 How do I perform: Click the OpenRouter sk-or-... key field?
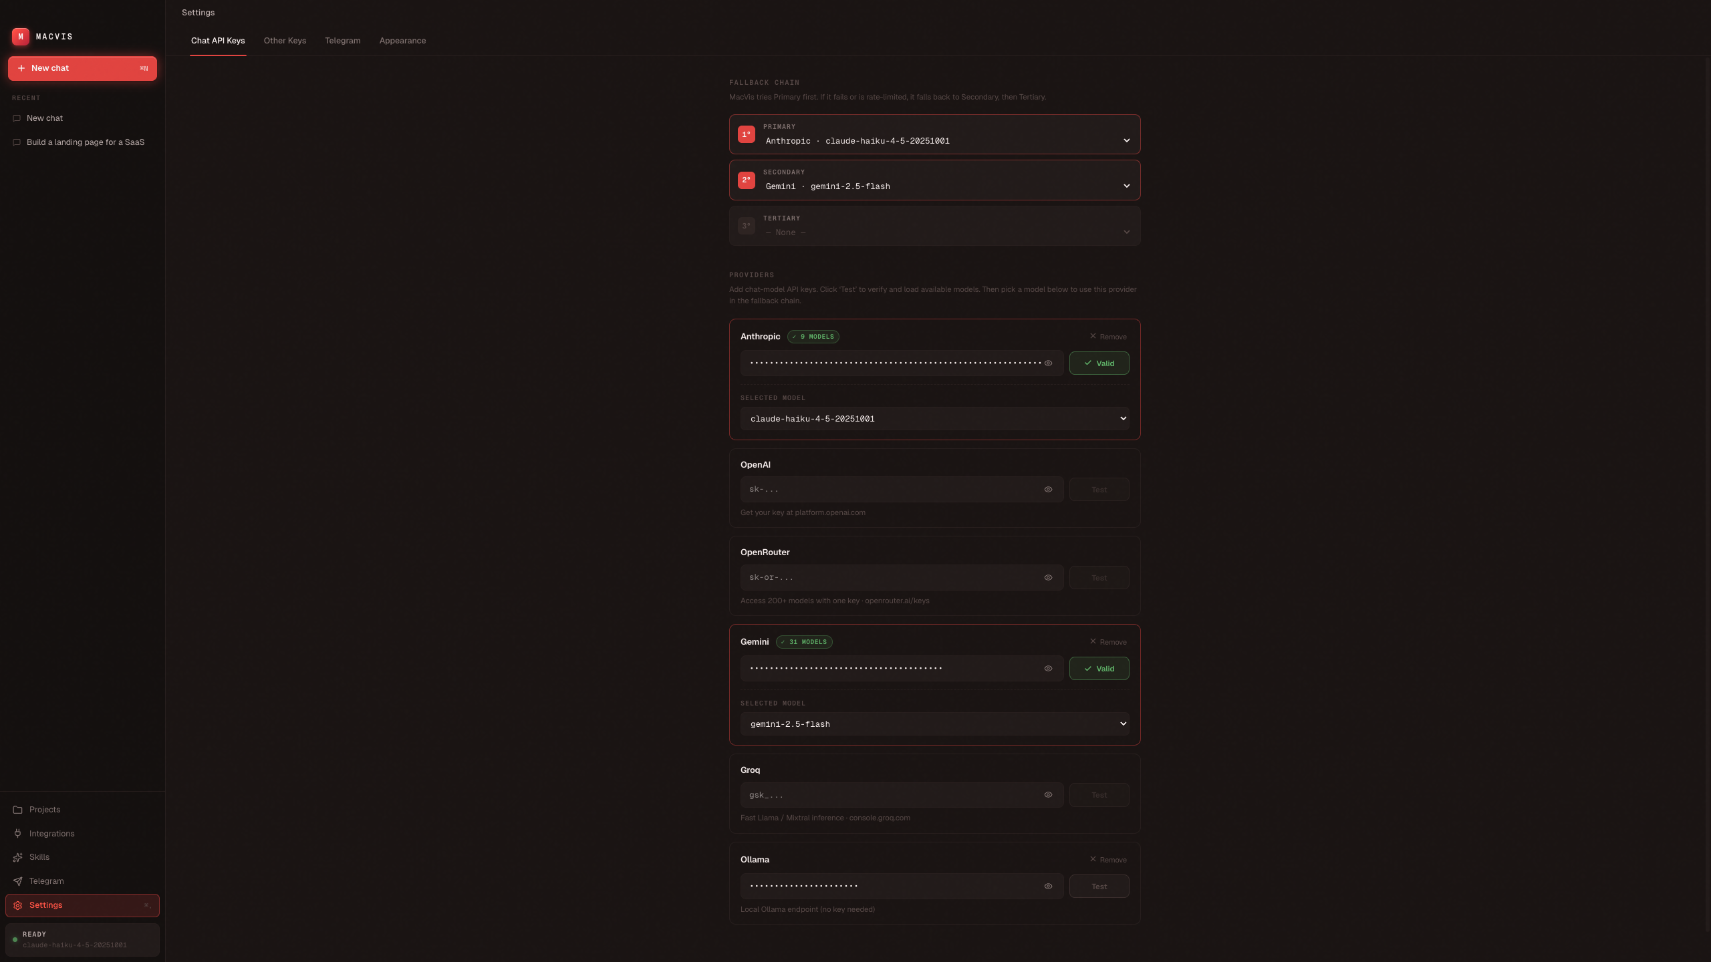tap(902, 578)
